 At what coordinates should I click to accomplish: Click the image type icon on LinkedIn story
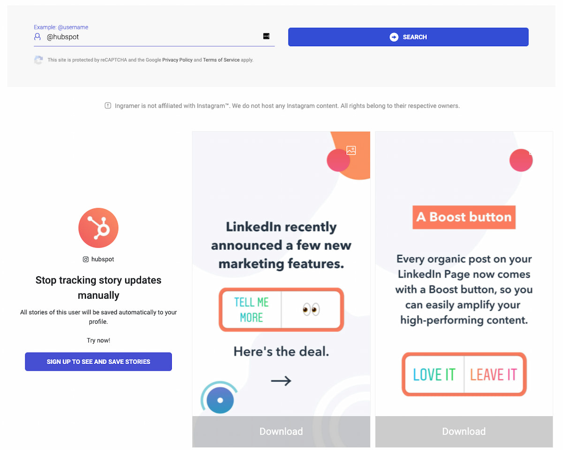click(x=351, y=150)
